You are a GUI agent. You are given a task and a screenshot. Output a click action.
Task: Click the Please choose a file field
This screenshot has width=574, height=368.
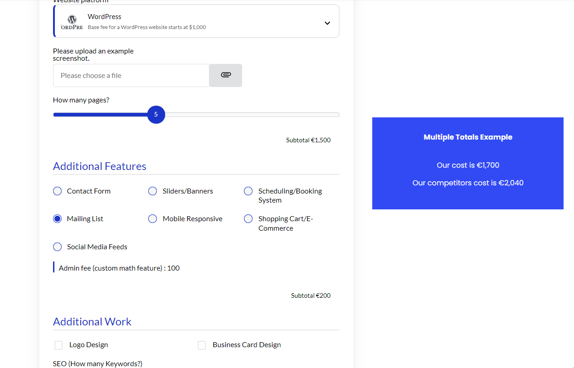click(131, 75)
